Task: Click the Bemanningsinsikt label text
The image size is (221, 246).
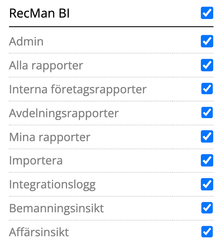Action: (x=56, y=208)
